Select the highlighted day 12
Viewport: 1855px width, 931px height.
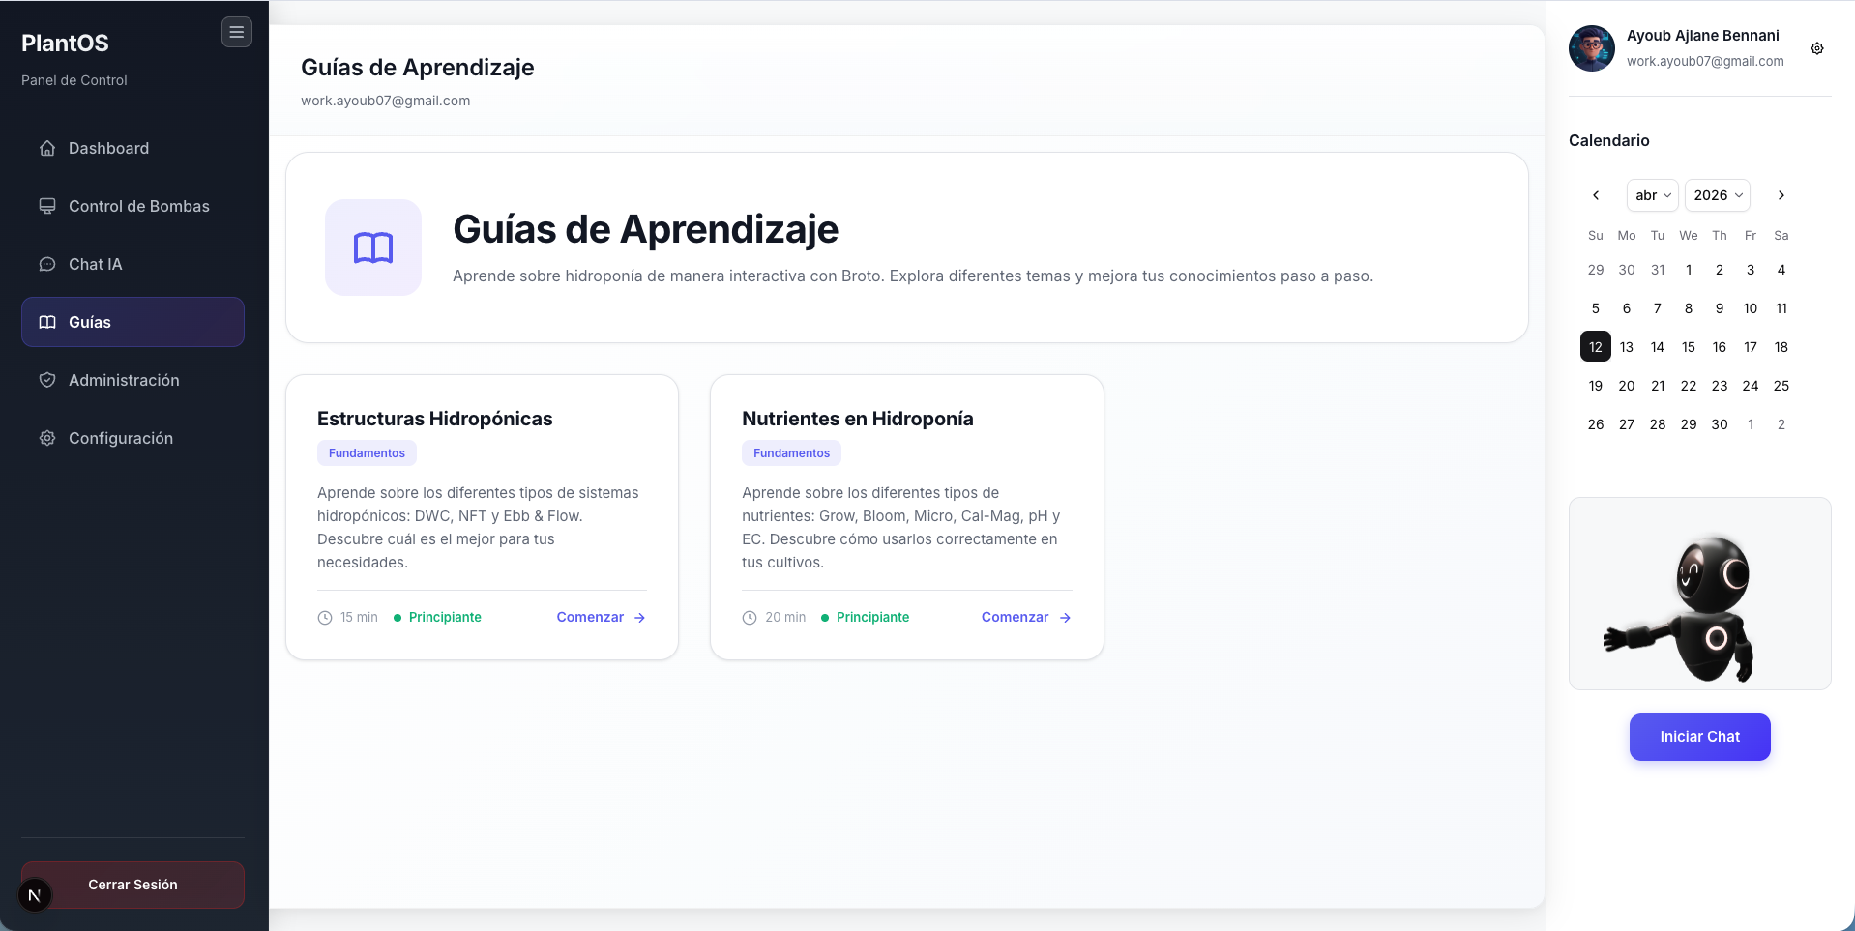click(1595, 346)
